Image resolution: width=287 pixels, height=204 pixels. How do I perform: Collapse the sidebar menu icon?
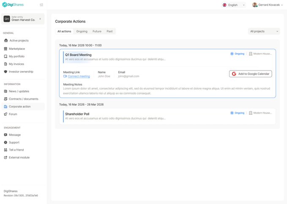pyautogui.click(x=41, y=5)
